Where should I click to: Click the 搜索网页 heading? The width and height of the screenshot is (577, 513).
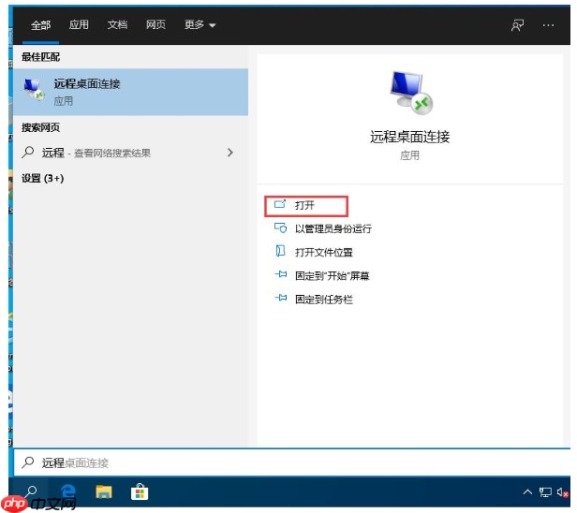tap(40, 127)
